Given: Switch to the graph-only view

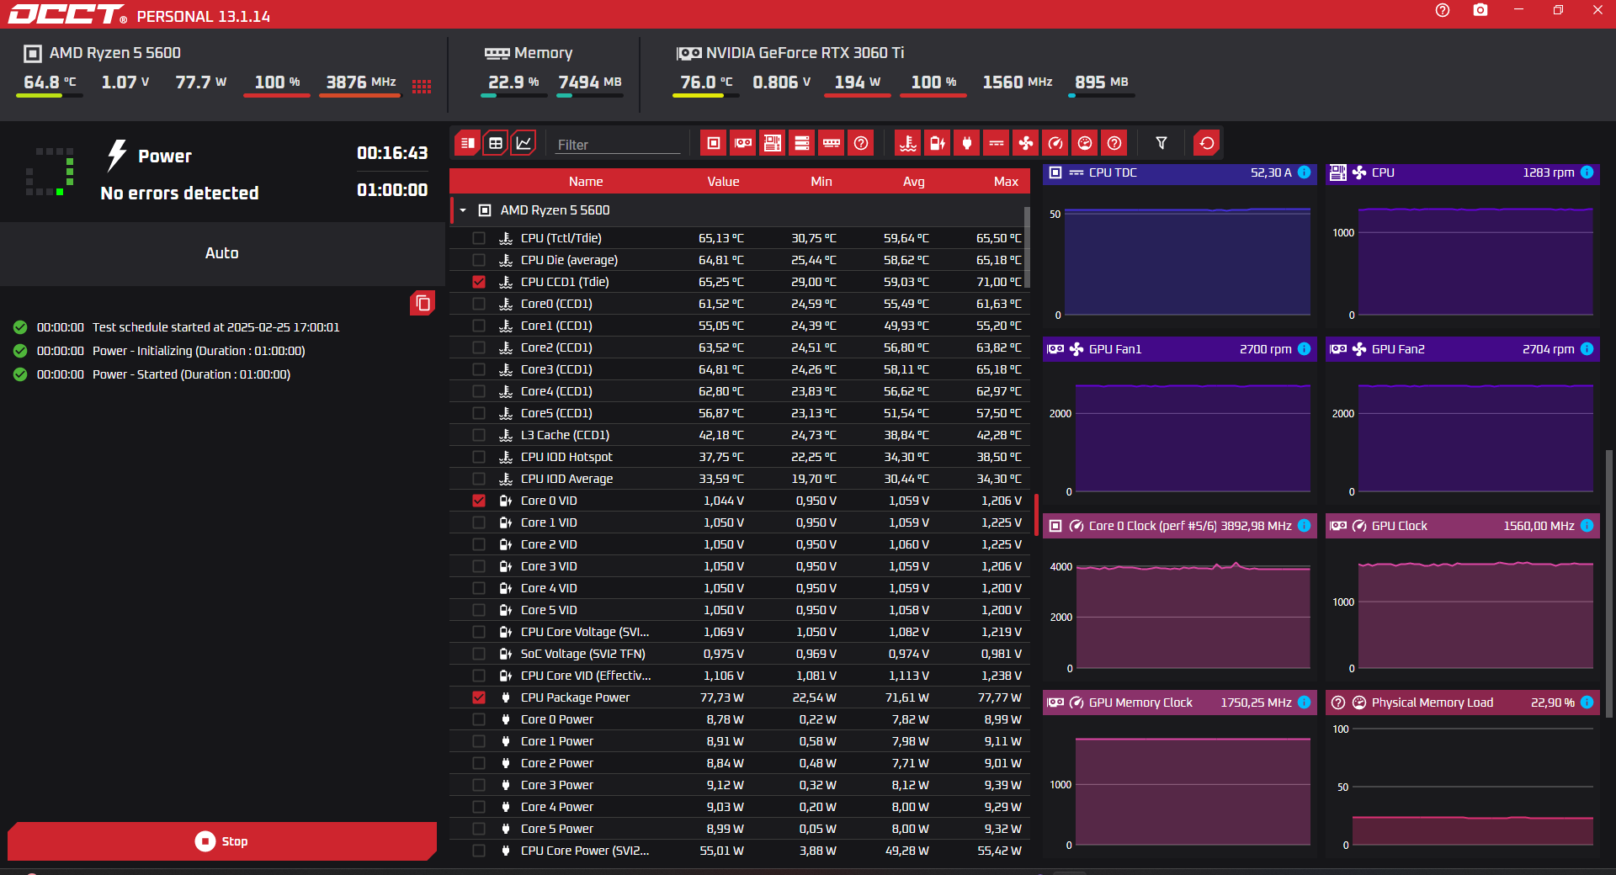Looking at the screenshot, I should point(524,143).
